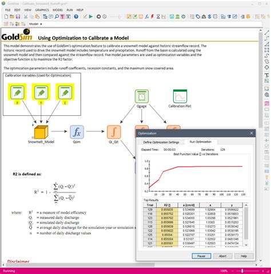Select the text tool in right palette
Viewport: 271px width, 274px height.
pyautogui.click(x=266, y=75)
